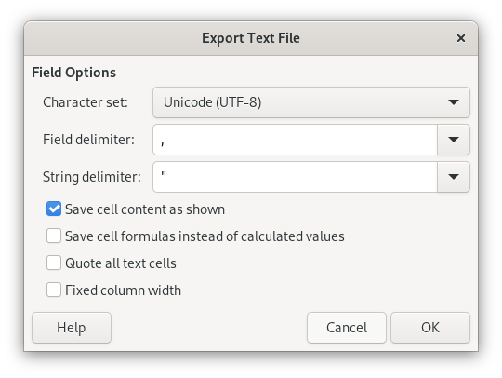This screenshot has height=378, width=502.
Task: Enable the Fixed column width checkbox
Action: point(54,290)
